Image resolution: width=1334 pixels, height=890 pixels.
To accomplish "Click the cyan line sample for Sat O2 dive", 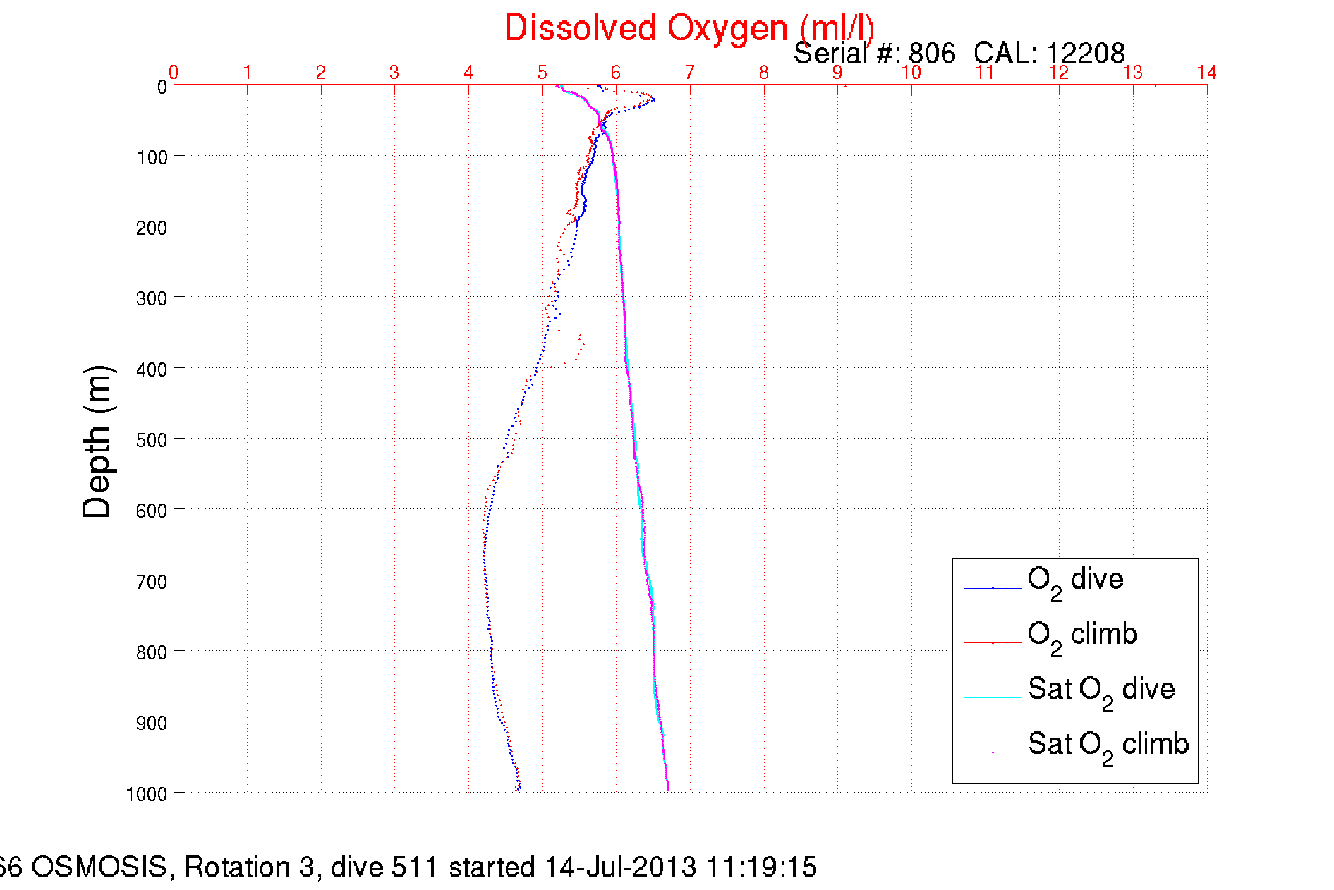I will [992, 697].
